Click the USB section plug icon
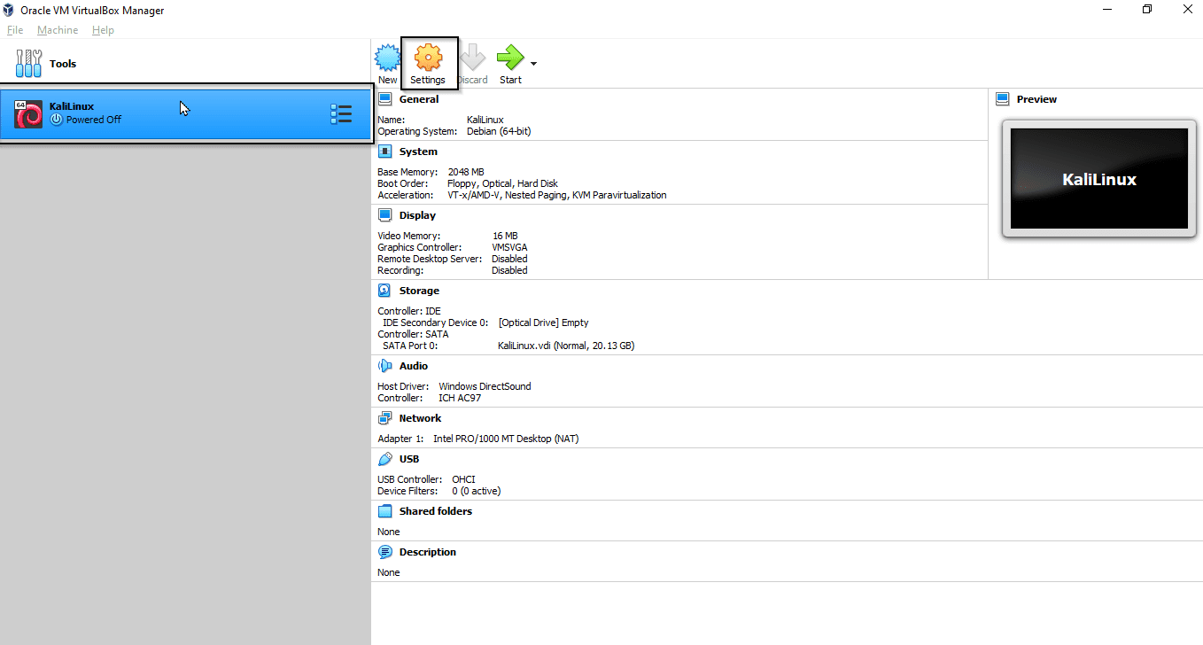 [x=384, y=459]
